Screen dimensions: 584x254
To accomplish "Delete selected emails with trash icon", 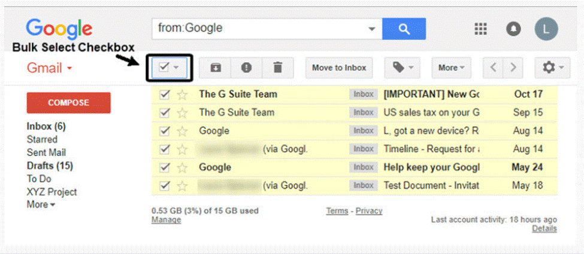I will (x=277, y=68).
